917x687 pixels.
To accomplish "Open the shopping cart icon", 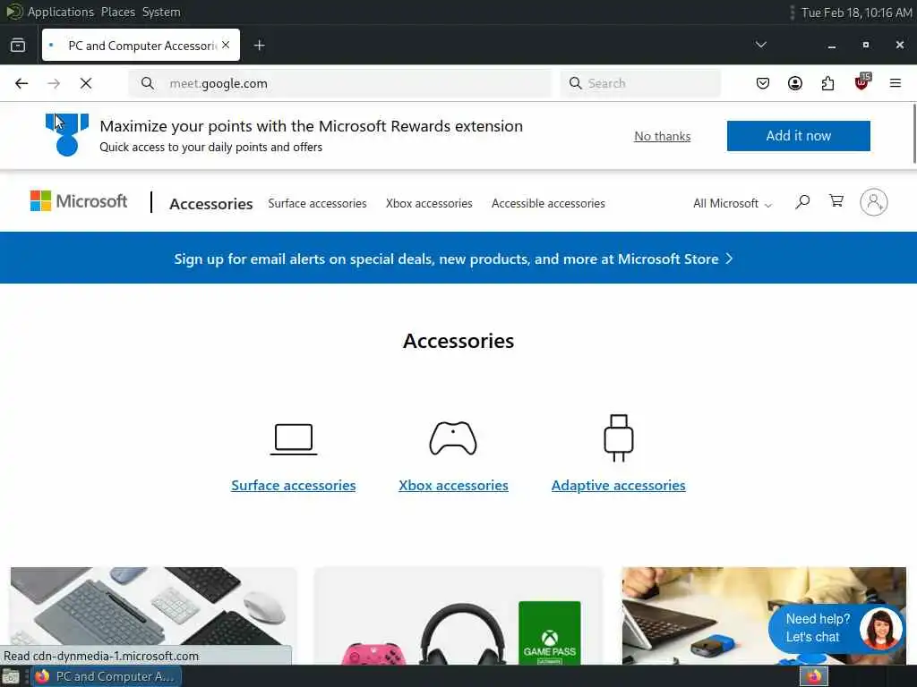I will tap(836, 201).
